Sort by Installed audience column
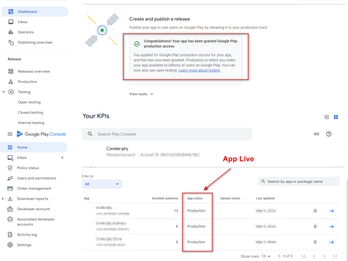The height and width of the screenshot is (261, 348). 165,198
